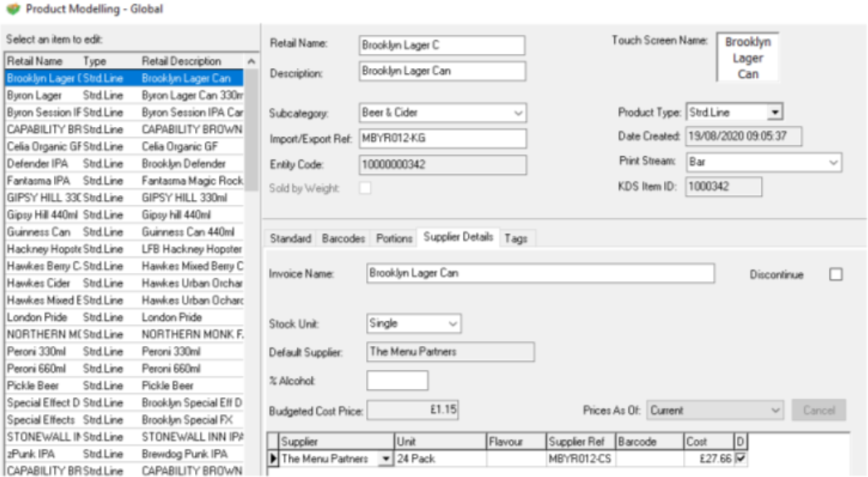Image resolution: width=868 pixels, height=477 pixels.
Task: Switch to the Standard tab
Action: pyautogui.click(x=290, y=238)
